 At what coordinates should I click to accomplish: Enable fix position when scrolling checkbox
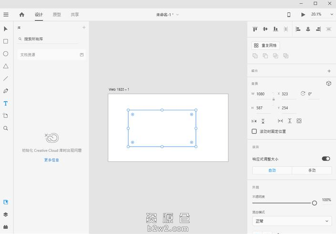(x=254, y=131)
